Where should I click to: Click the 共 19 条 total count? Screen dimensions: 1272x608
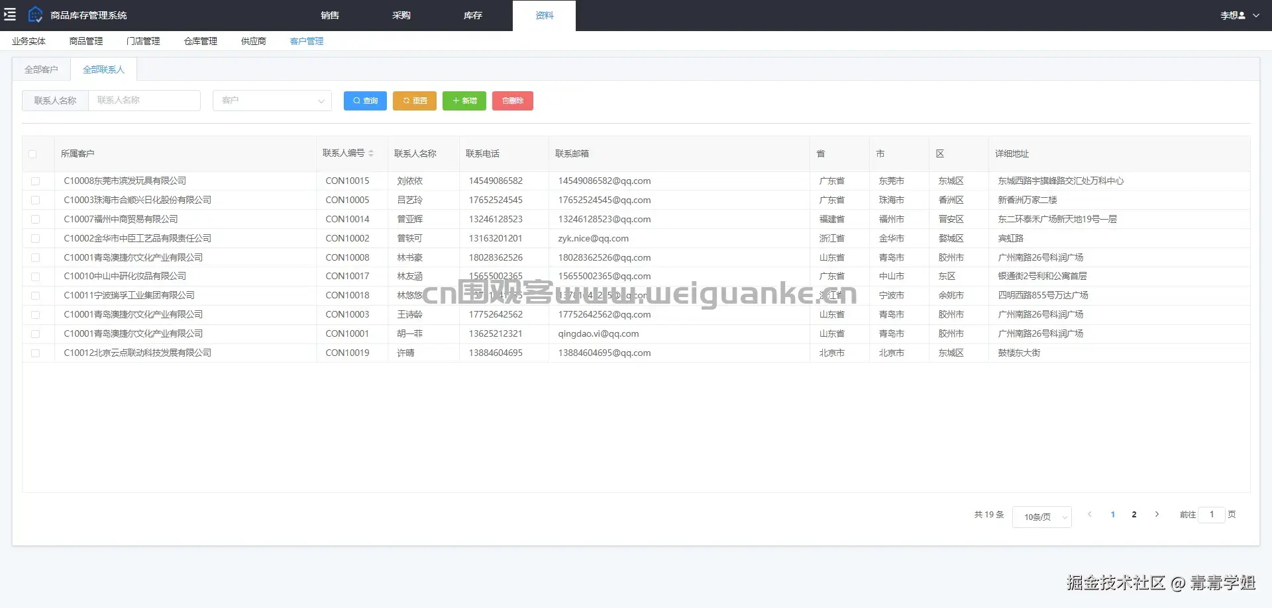(989, 514)
